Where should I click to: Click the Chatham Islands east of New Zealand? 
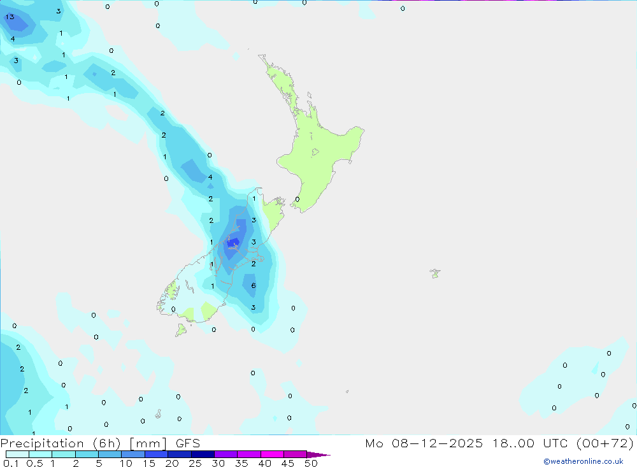435,273
